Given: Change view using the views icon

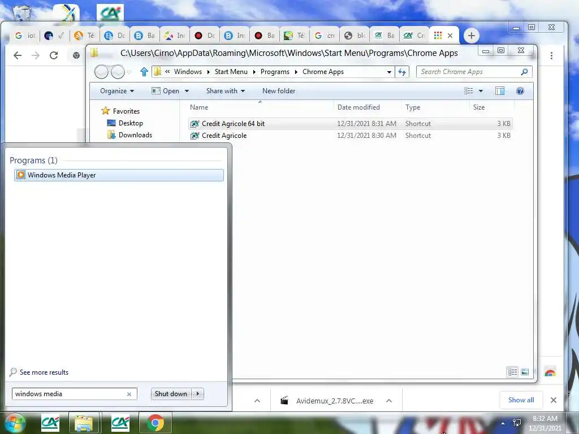Looking at the screenshot, I should click(x=469, y=91).
